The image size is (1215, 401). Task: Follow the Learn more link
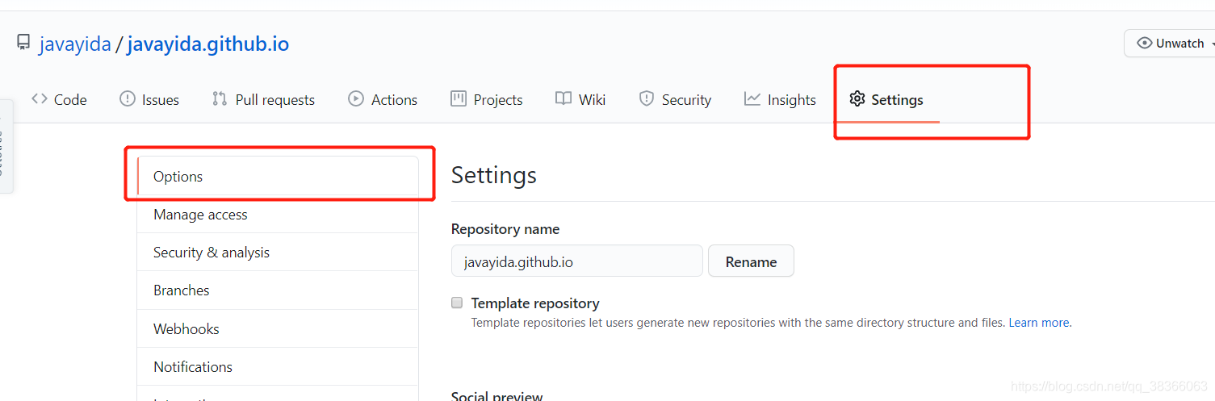(x=1040, y=323)
